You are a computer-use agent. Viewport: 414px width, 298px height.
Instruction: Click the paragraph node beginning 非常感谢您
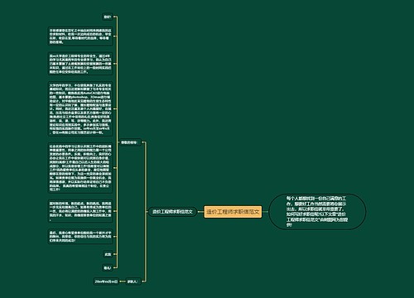[x=80, y=36]
